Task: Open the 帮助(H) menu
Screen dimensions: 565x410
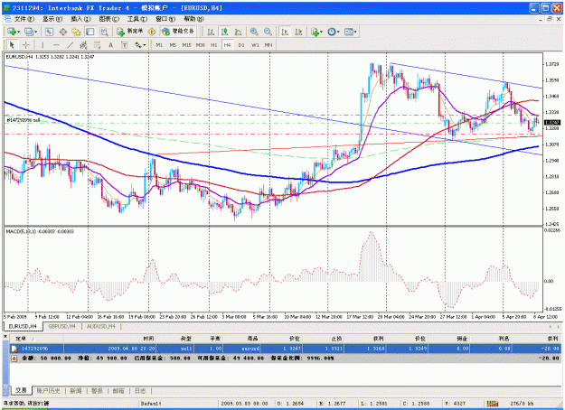Action: pos(193,19)
